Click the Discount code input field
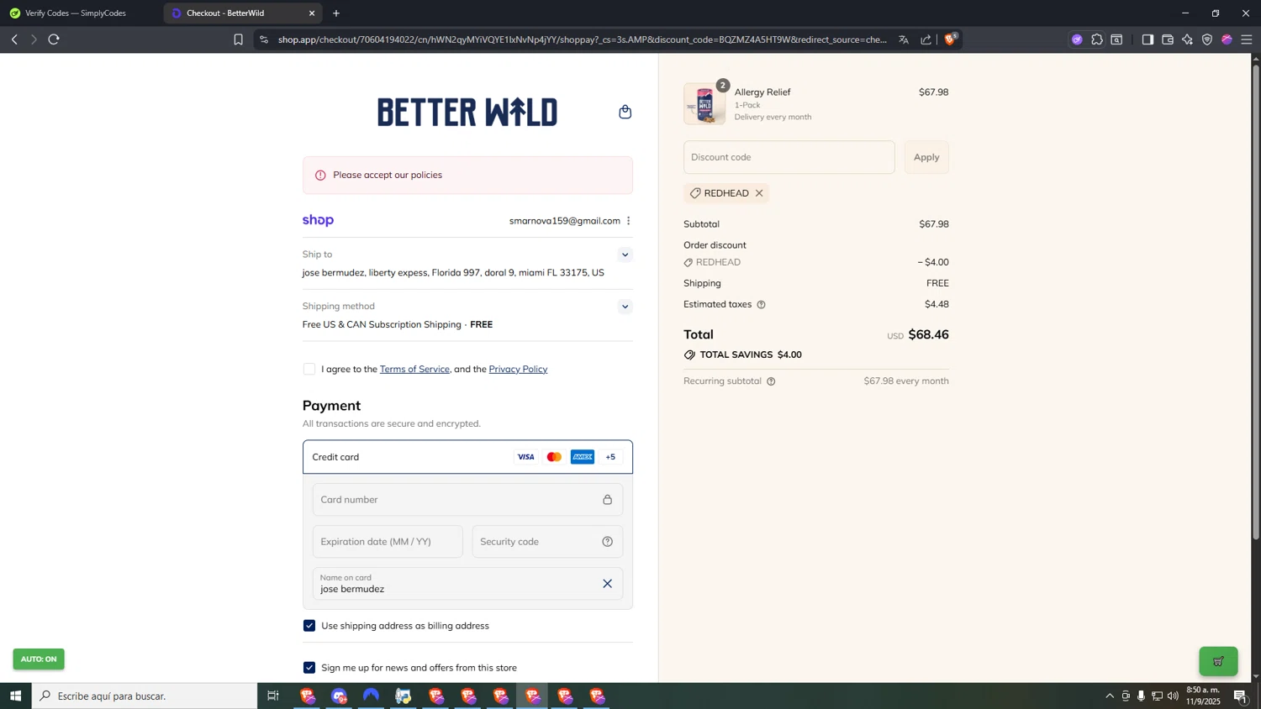This screenshot has height=709, width=1261. pos(789,157)
